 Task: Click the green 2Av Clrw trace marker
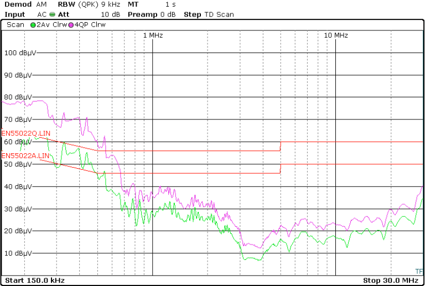click(x=33, y=25)
